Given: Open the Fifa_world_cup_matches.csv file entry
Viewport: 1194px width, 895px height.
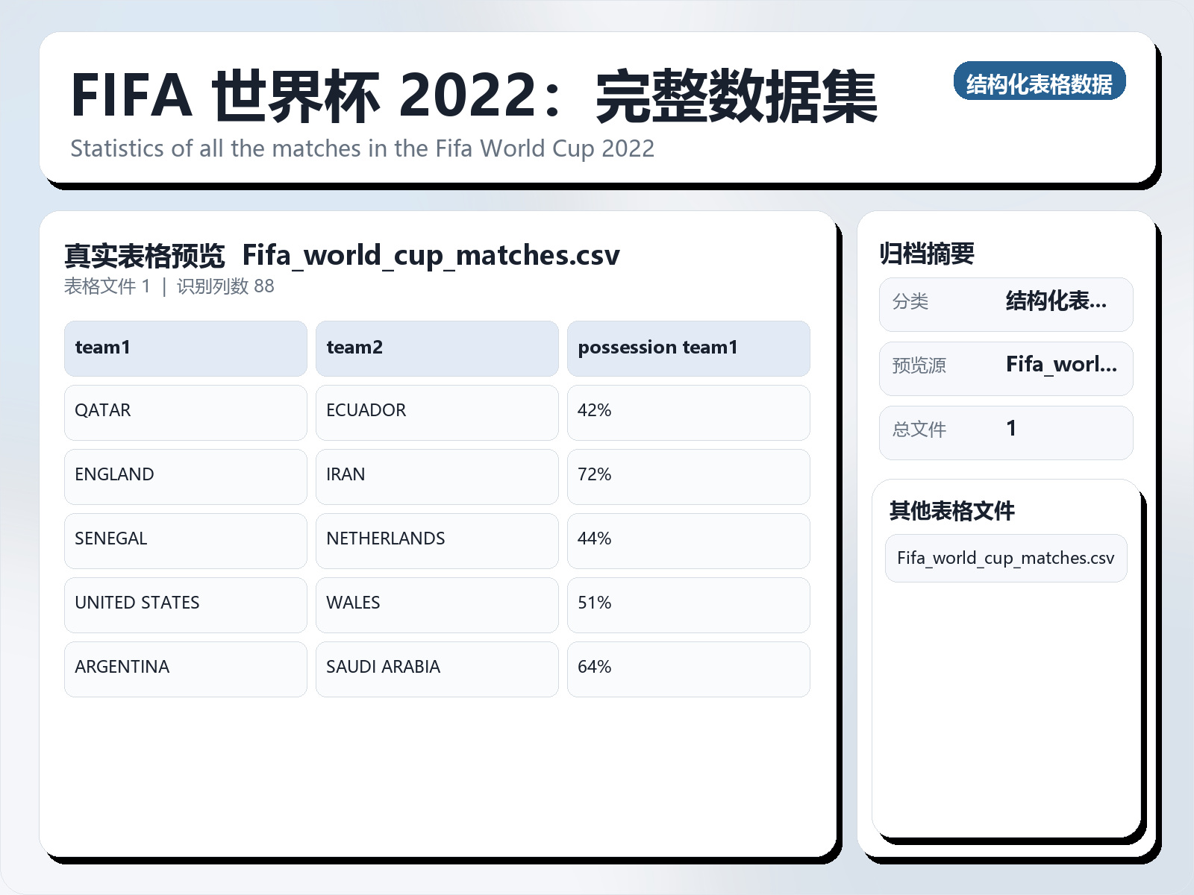Looking at the screenshot, I should coord(1005,558).
